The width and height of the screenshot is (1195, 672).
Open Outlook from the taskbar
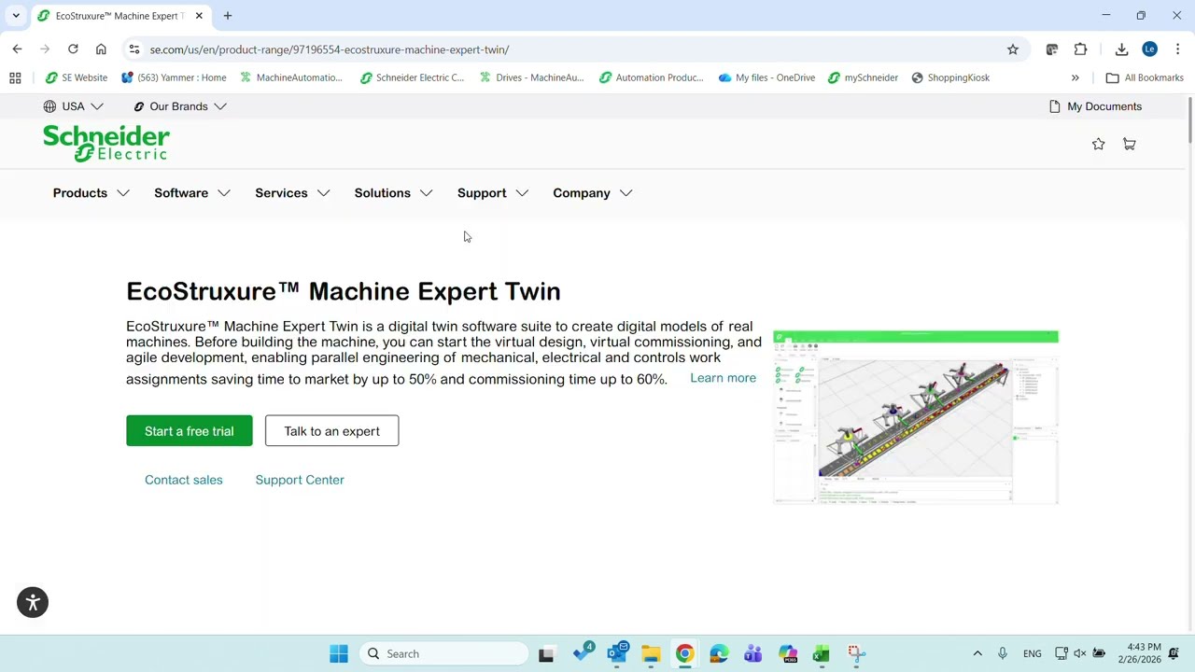(617, 653)
